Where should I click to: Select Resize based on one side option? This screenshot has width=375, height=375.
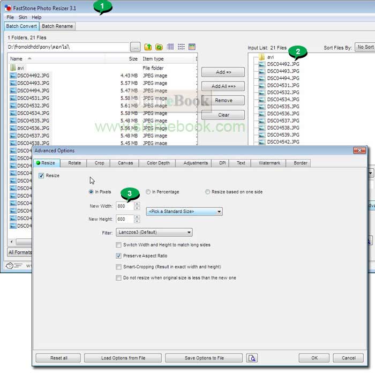[x=207, y=192]
